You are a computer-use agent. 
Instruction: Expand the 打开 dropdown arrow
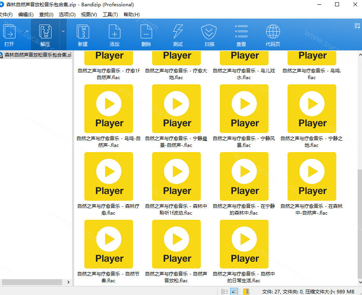tap(27, 31)
